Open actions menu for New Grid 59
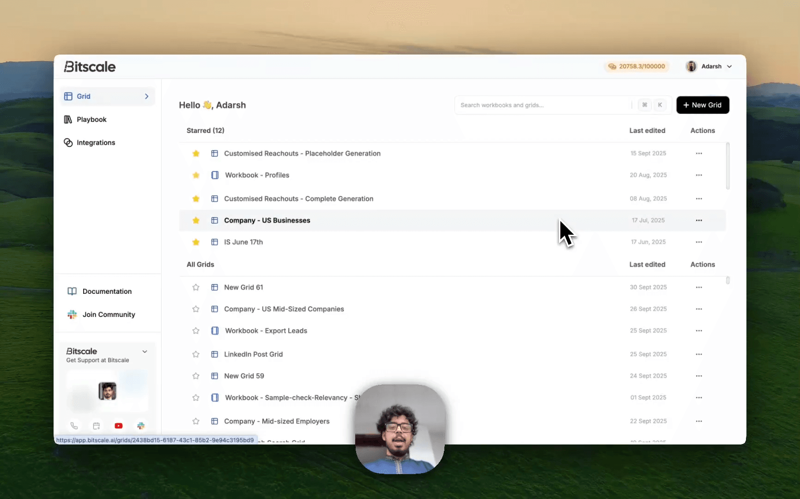The image size is (800, 499). click(x=699, y=376)
